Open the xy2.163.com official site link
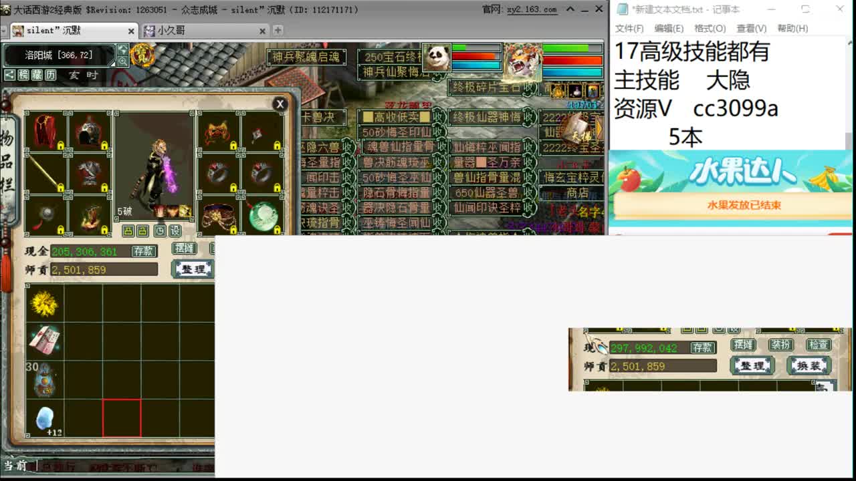The height and width of the screenshot is (481, 856). coord(532,9)
